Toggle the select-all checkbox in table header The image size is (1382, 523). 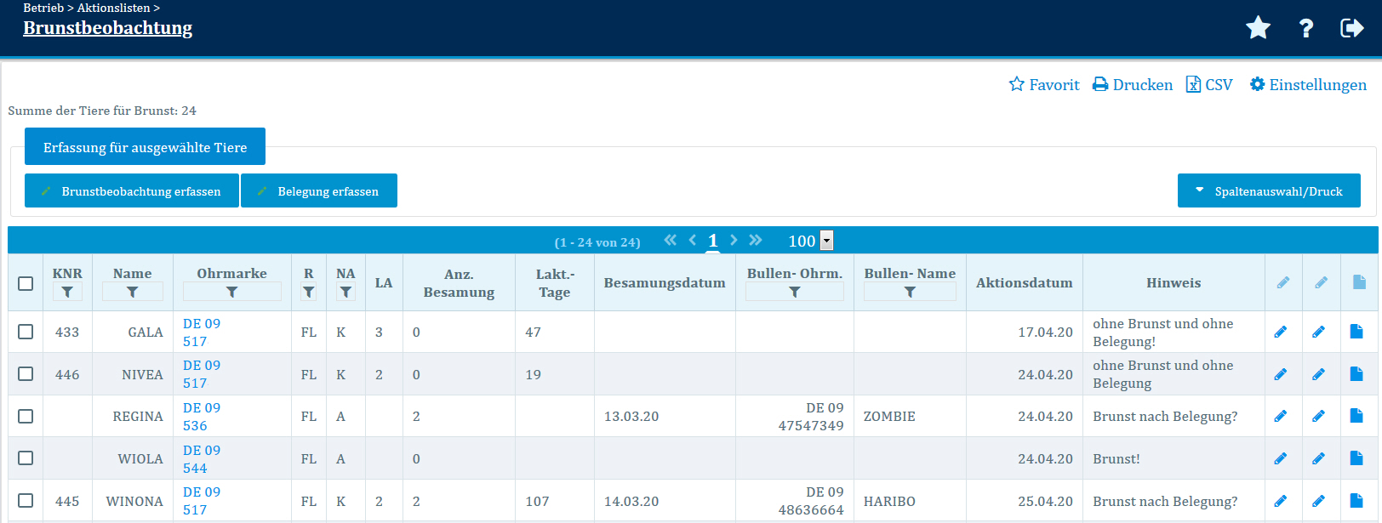pos(26,283)
